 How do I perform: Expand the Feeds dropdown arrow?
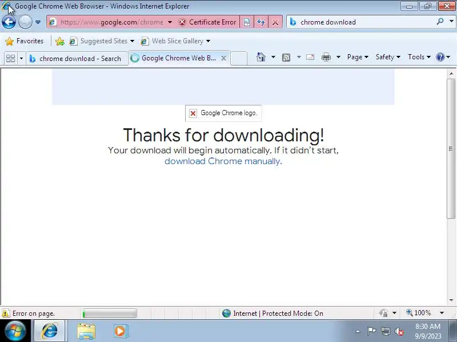(x=299, y=57)
